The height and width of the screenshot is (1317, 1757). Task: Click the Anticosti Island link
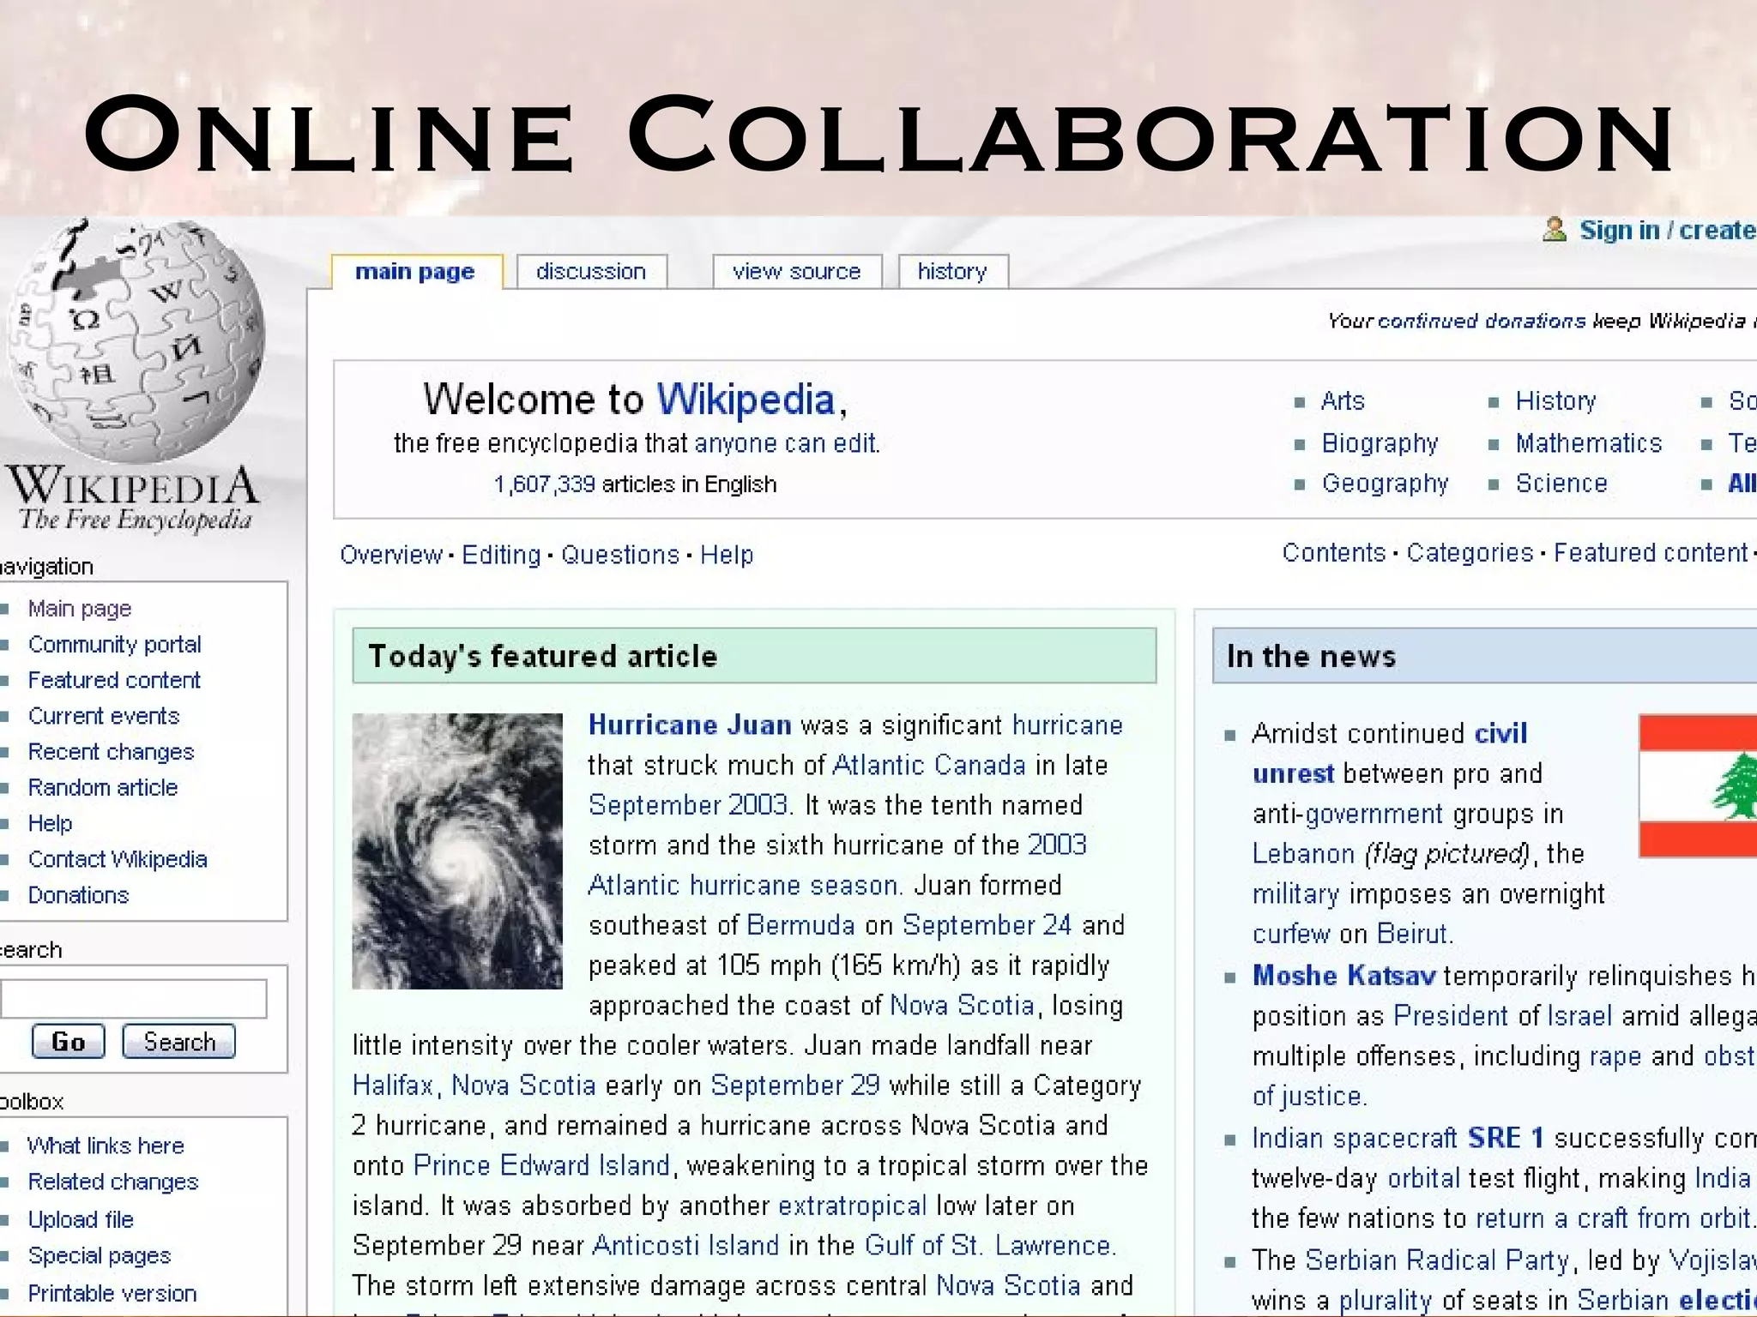pos(685,1246)
